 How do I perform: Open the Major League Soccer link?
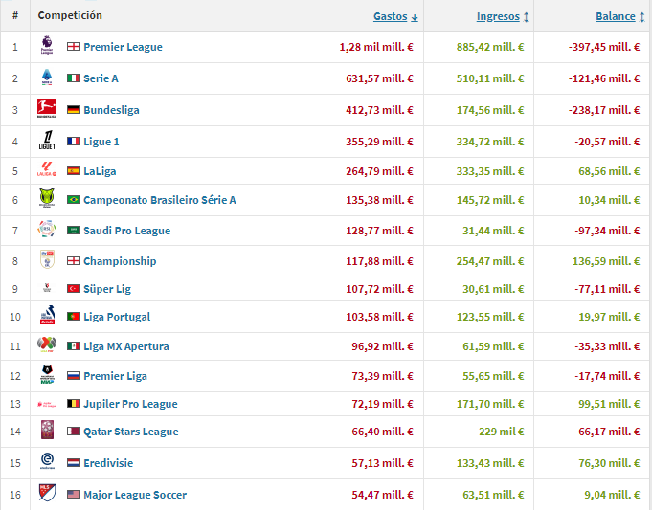135,495
